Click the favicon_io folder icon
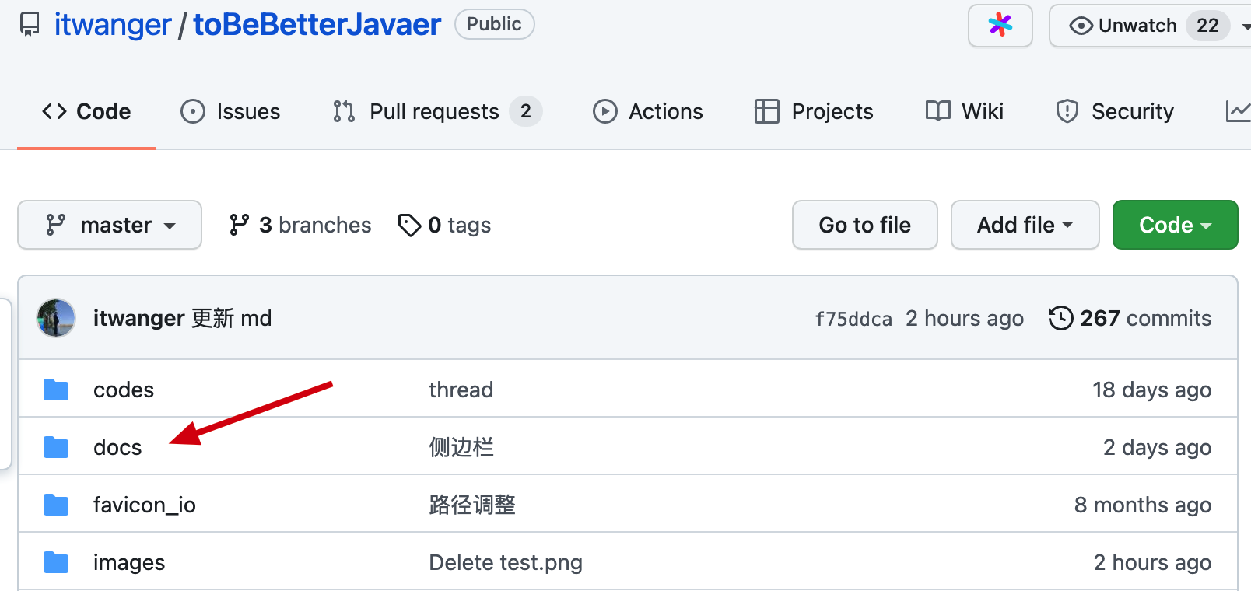1251x591 pixels. tap(56, 505)
